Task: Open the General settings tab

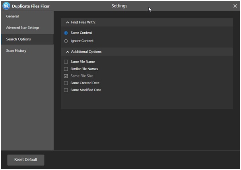Action: [x=12, y=16]
